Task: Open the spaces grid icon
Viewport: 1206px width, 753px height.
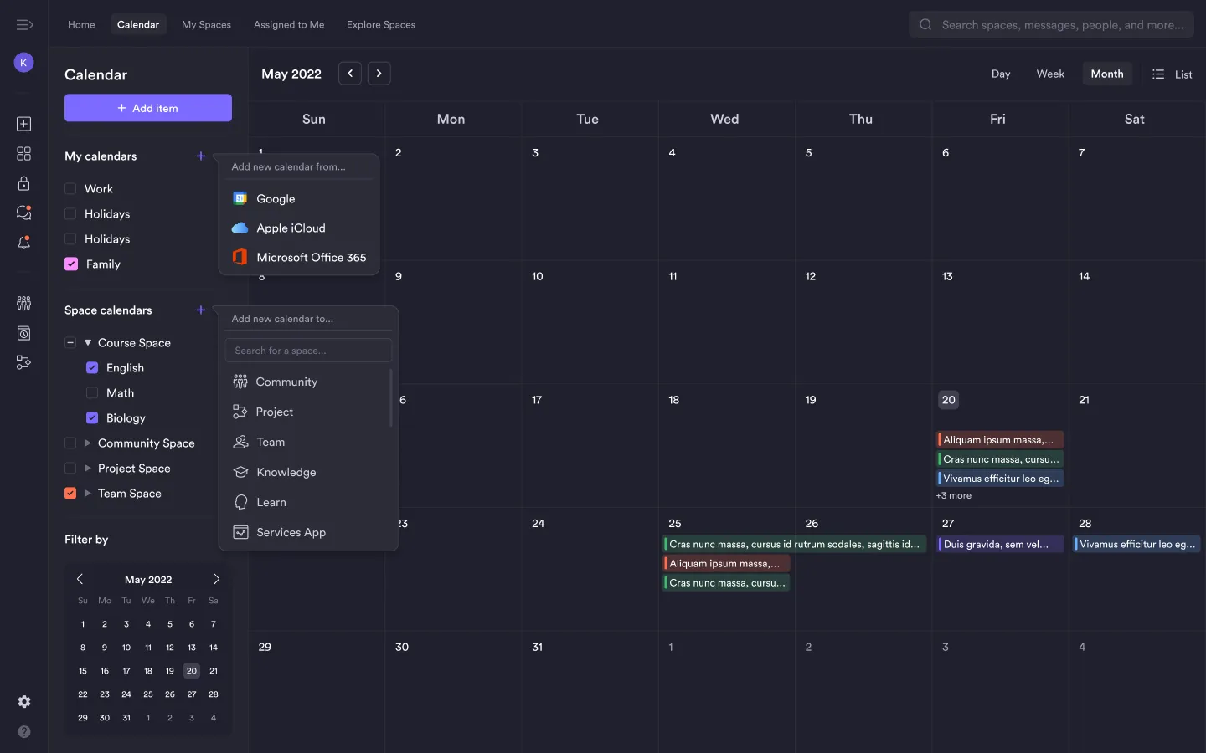Action: 23,153
